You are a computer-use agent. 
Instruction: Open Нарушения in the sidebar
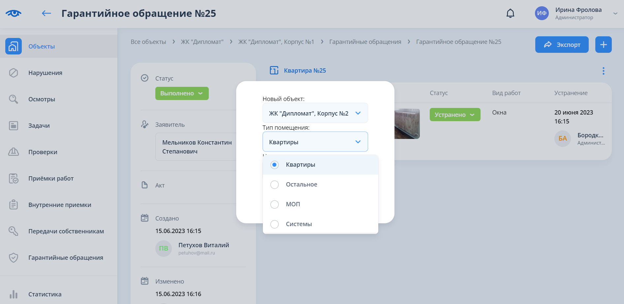(45, 73)
